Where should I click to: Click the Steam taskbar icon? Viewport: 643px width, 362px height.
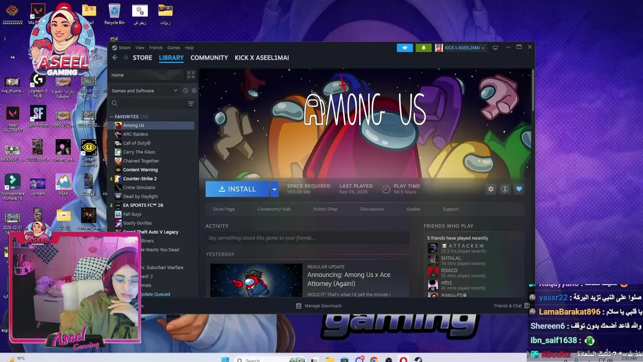(x=418, y=359)
